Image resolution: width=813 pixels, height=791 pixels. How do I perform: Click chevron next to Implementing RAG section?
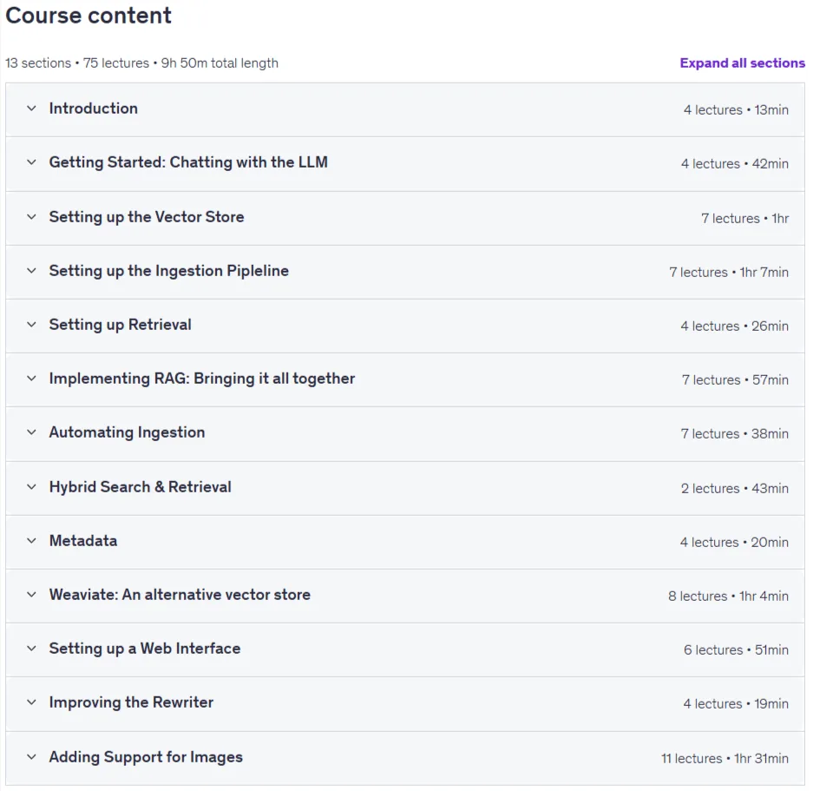[31, 379]
